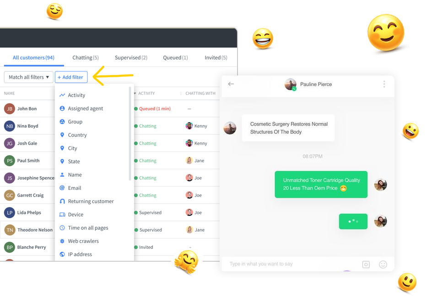Click the filter list scrollbar

[130, 134]
